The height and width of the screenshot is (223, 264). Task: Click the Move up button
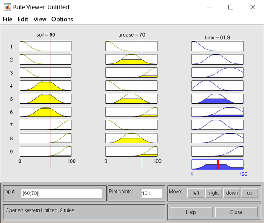click(x=250, y=193)
